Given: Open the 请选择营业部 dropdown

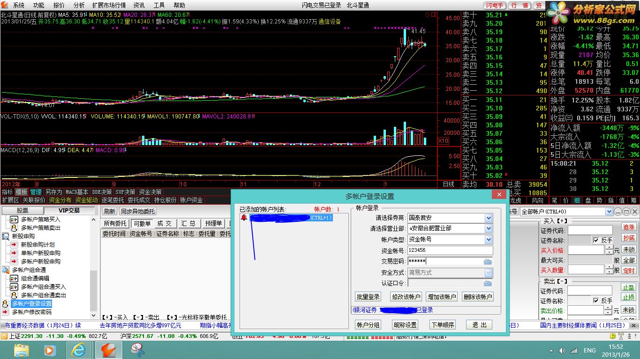Looking at the screenshot, I should tap(489, 228).
